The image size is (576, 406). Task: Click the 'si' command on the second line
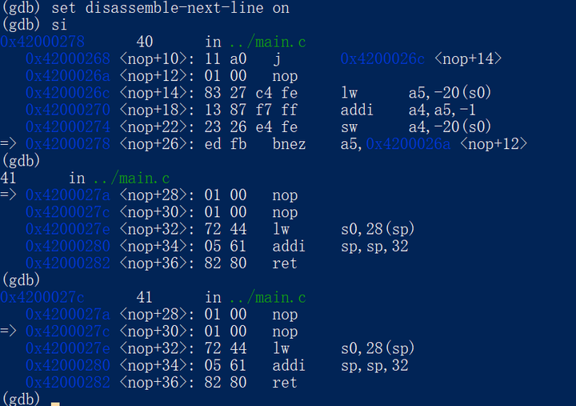60,25
